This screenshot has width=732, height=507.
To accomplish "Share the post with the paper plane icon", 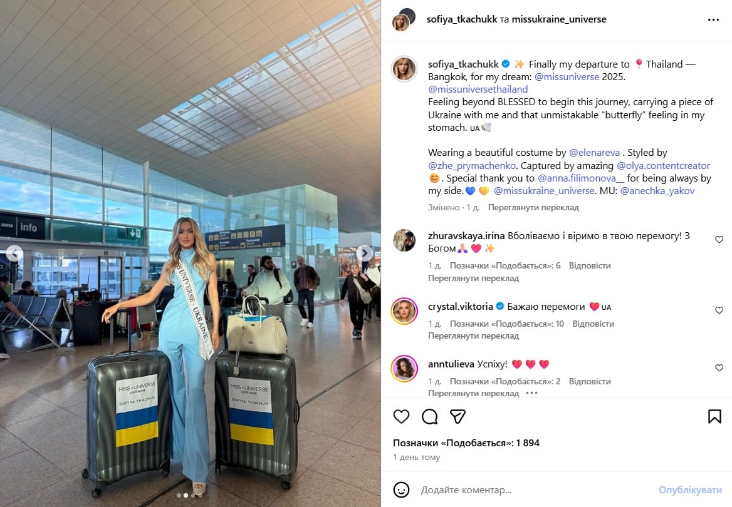I will (x=457, y=416).
